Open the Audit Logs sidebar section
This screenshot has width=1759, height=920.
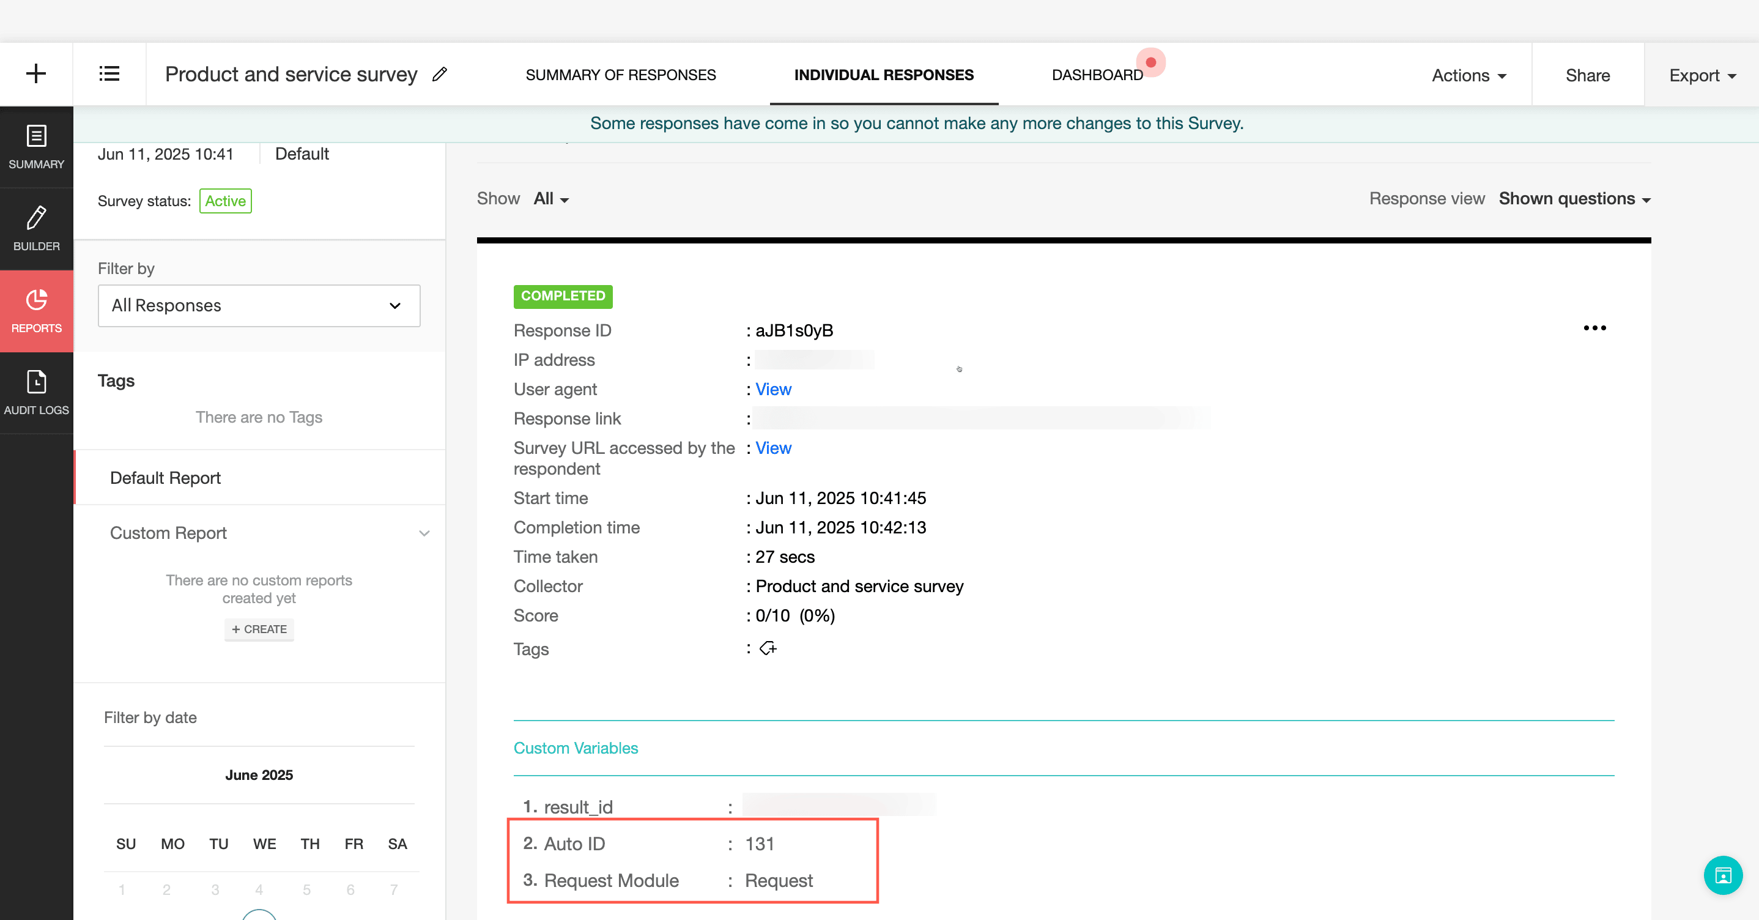[x=36, y=393]
